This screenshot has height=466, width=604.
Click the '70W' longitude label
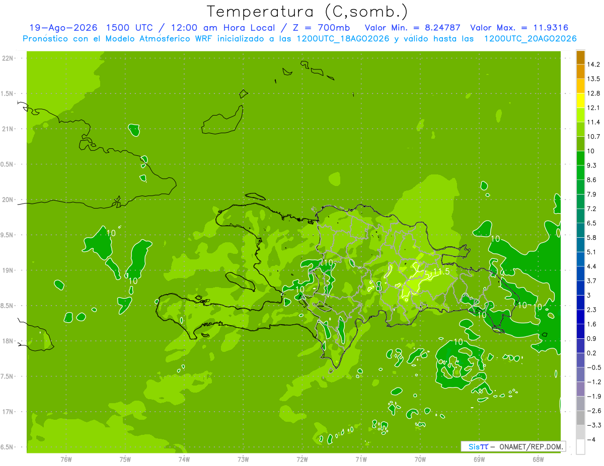tap(420, 459)
